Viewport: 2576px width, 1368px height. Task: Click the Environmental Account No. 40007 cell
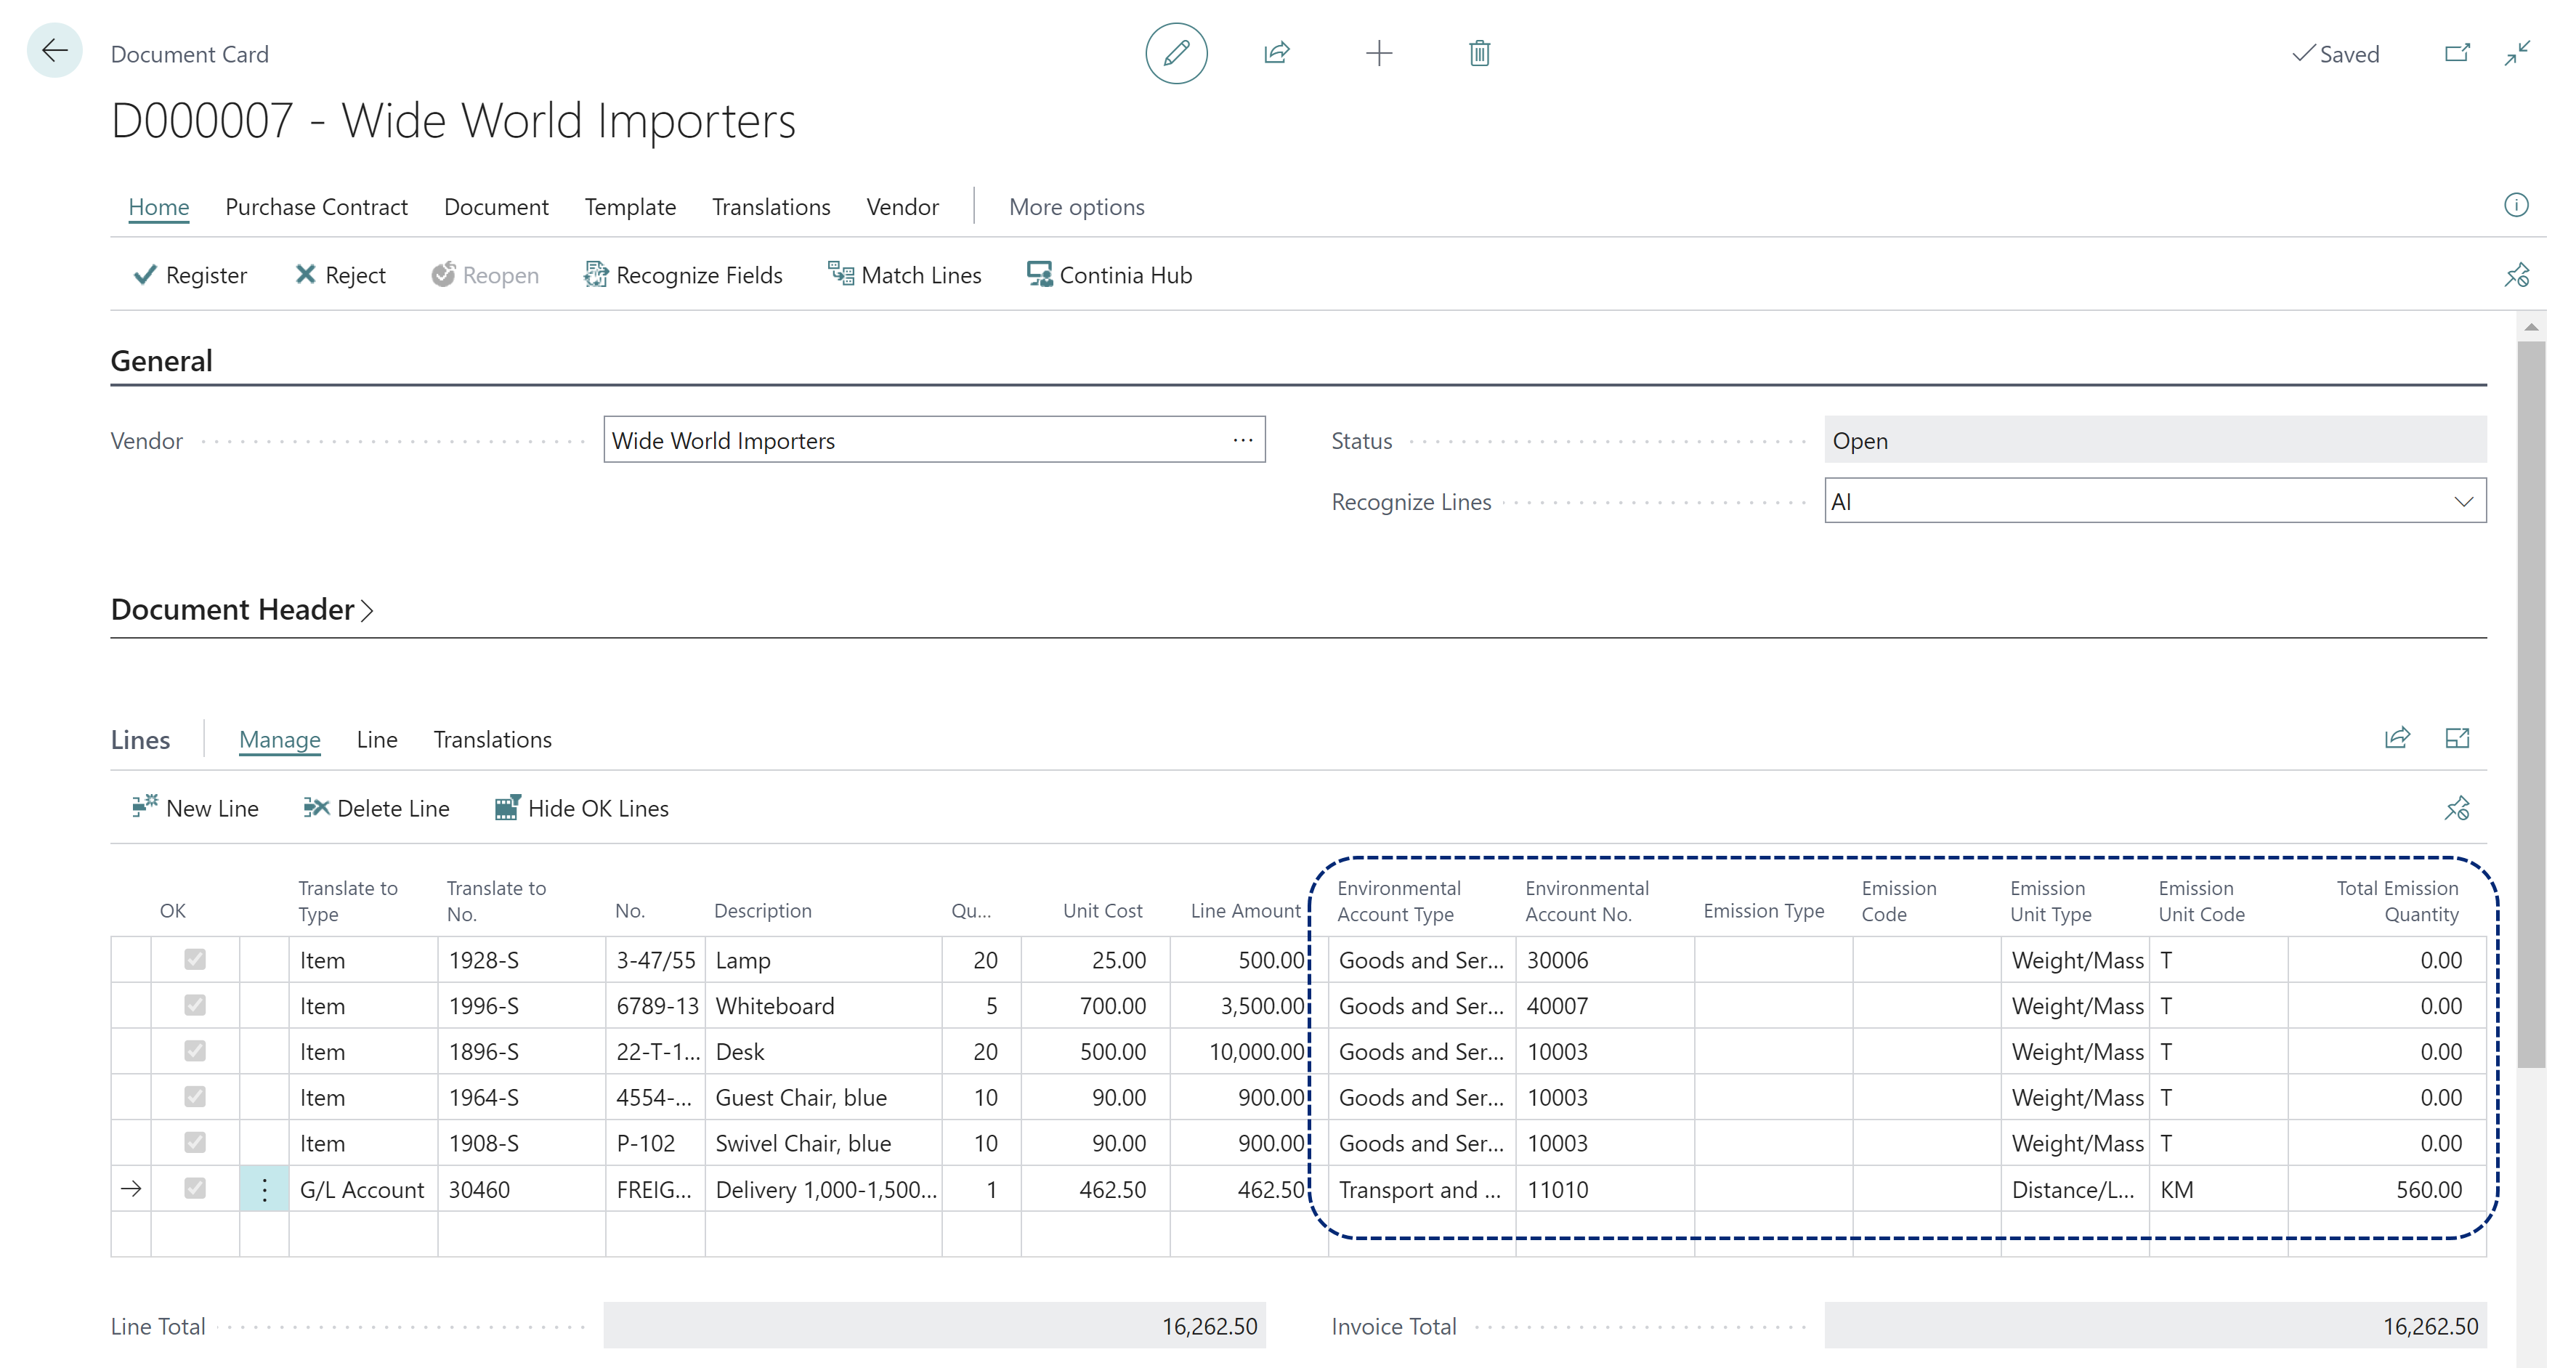point(1605,1006)
